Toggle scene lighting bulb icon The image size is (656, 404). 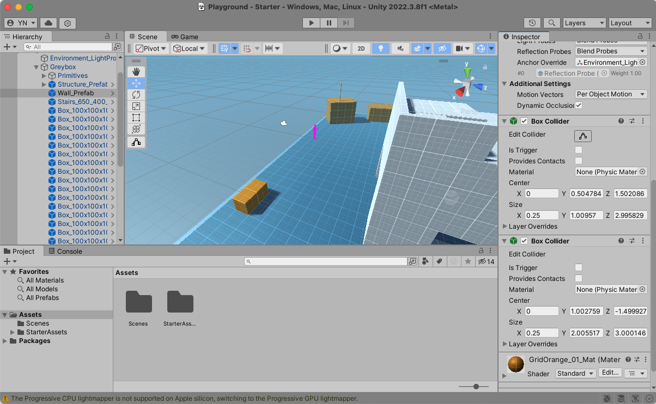(x=381, y=48)
